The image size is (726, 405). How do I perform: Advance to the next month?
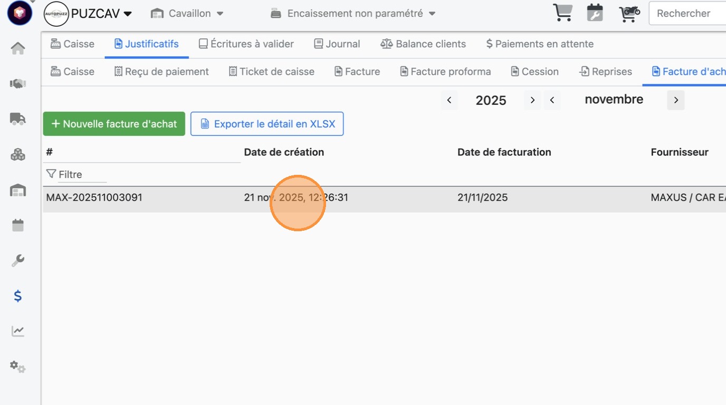[675, 100]
